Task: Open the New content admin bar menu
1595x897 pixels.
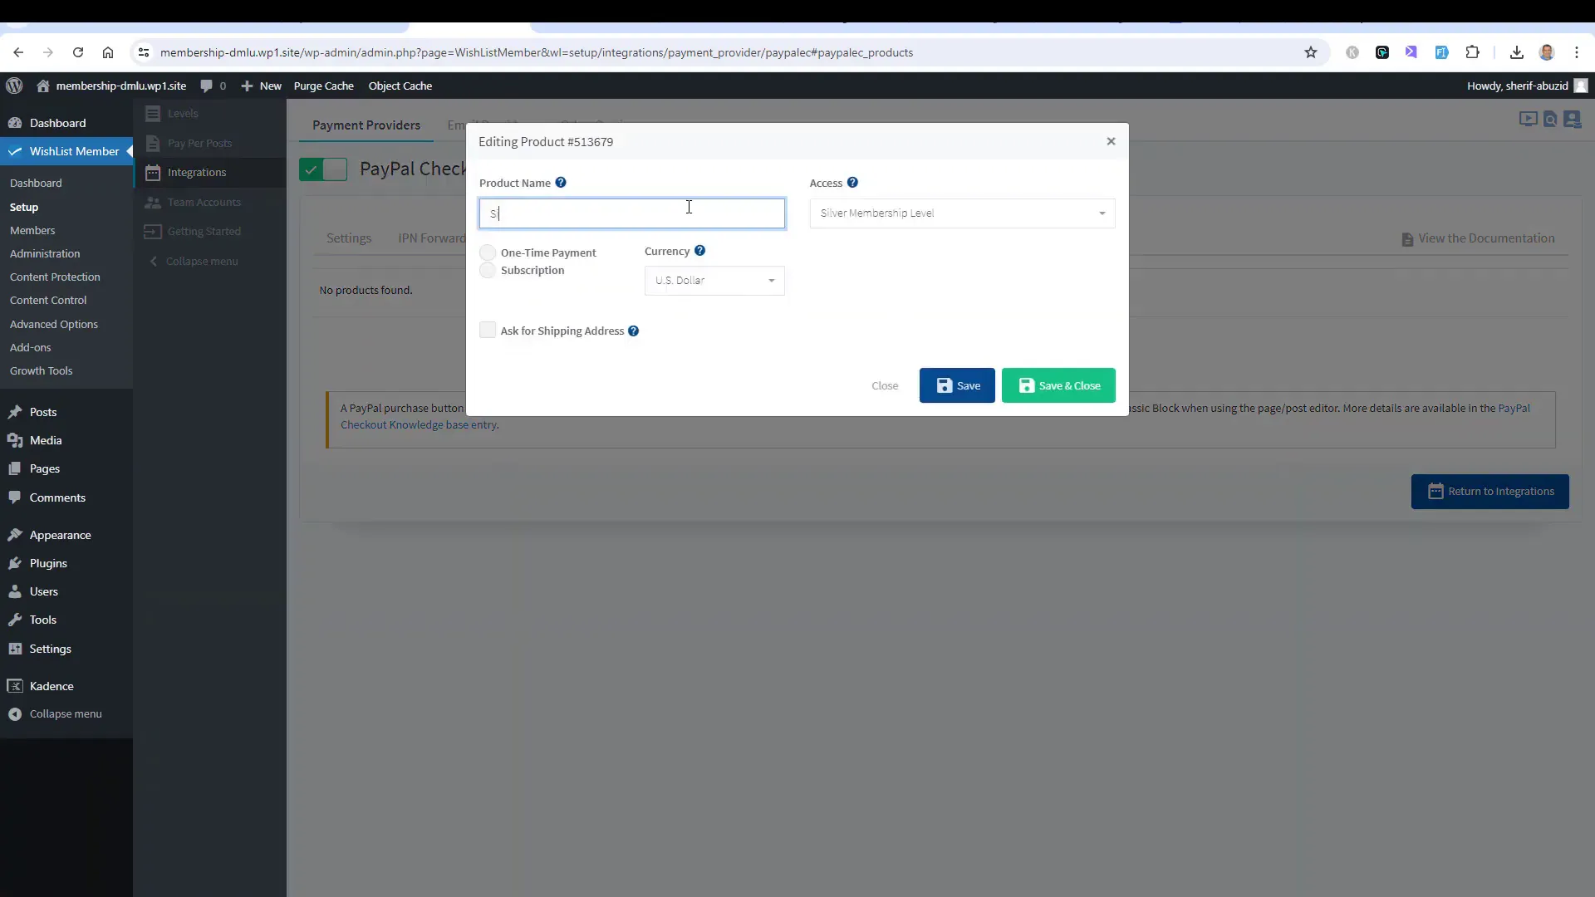Action: (x=262, y=86)
